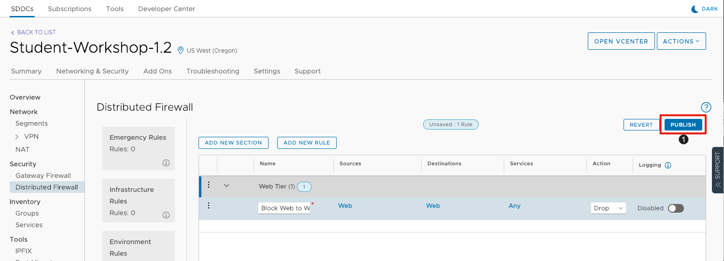Image resolution: width=724 pixels, height=261 pixels.
Task: Click the rule name input field
Action: click(x=284, y=208)
